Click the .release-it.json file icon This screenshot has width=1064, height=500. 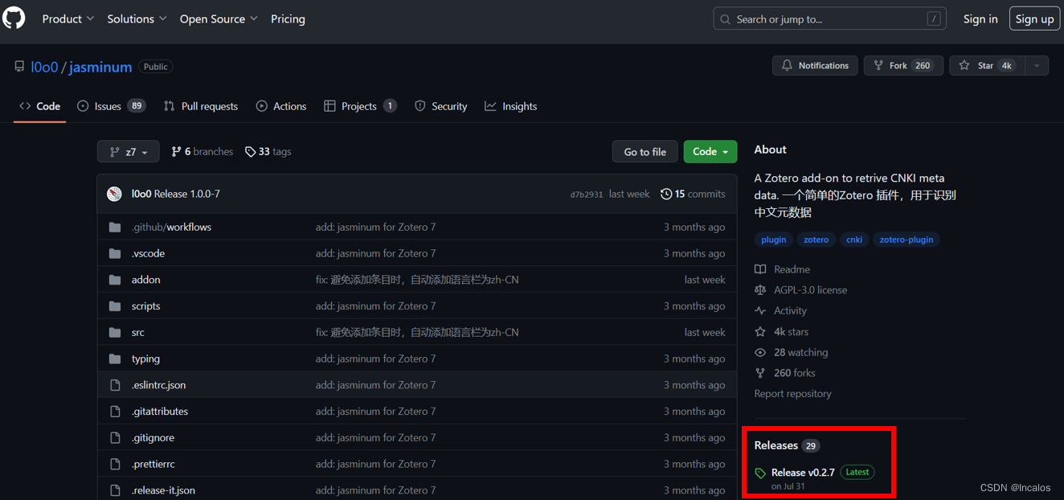coord(115,490)
